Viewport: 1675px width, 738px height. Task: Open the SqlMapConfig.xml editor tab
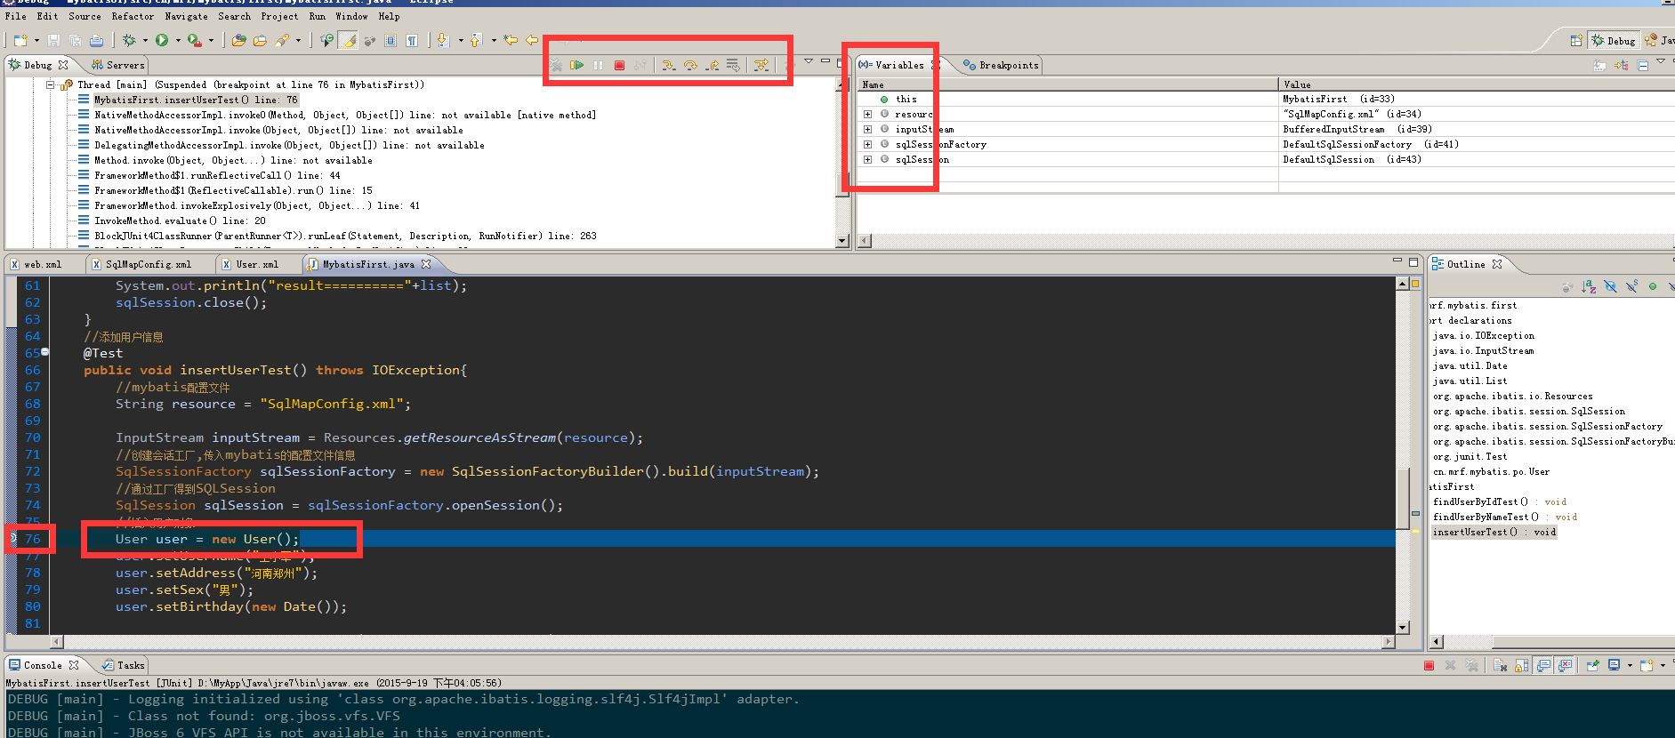pyautogui.click(x=141, y=264)
